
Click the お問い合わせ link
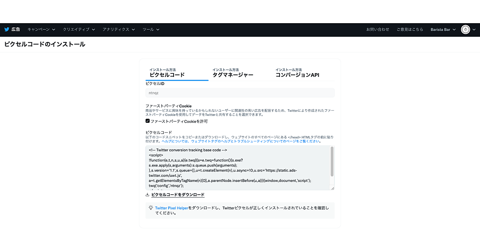click(x=378, y=29)
